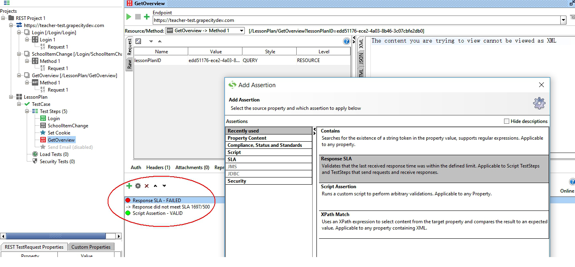The image size is (575, 267).
Task: Open the Headers (1) tab
Action: (158, 168)
